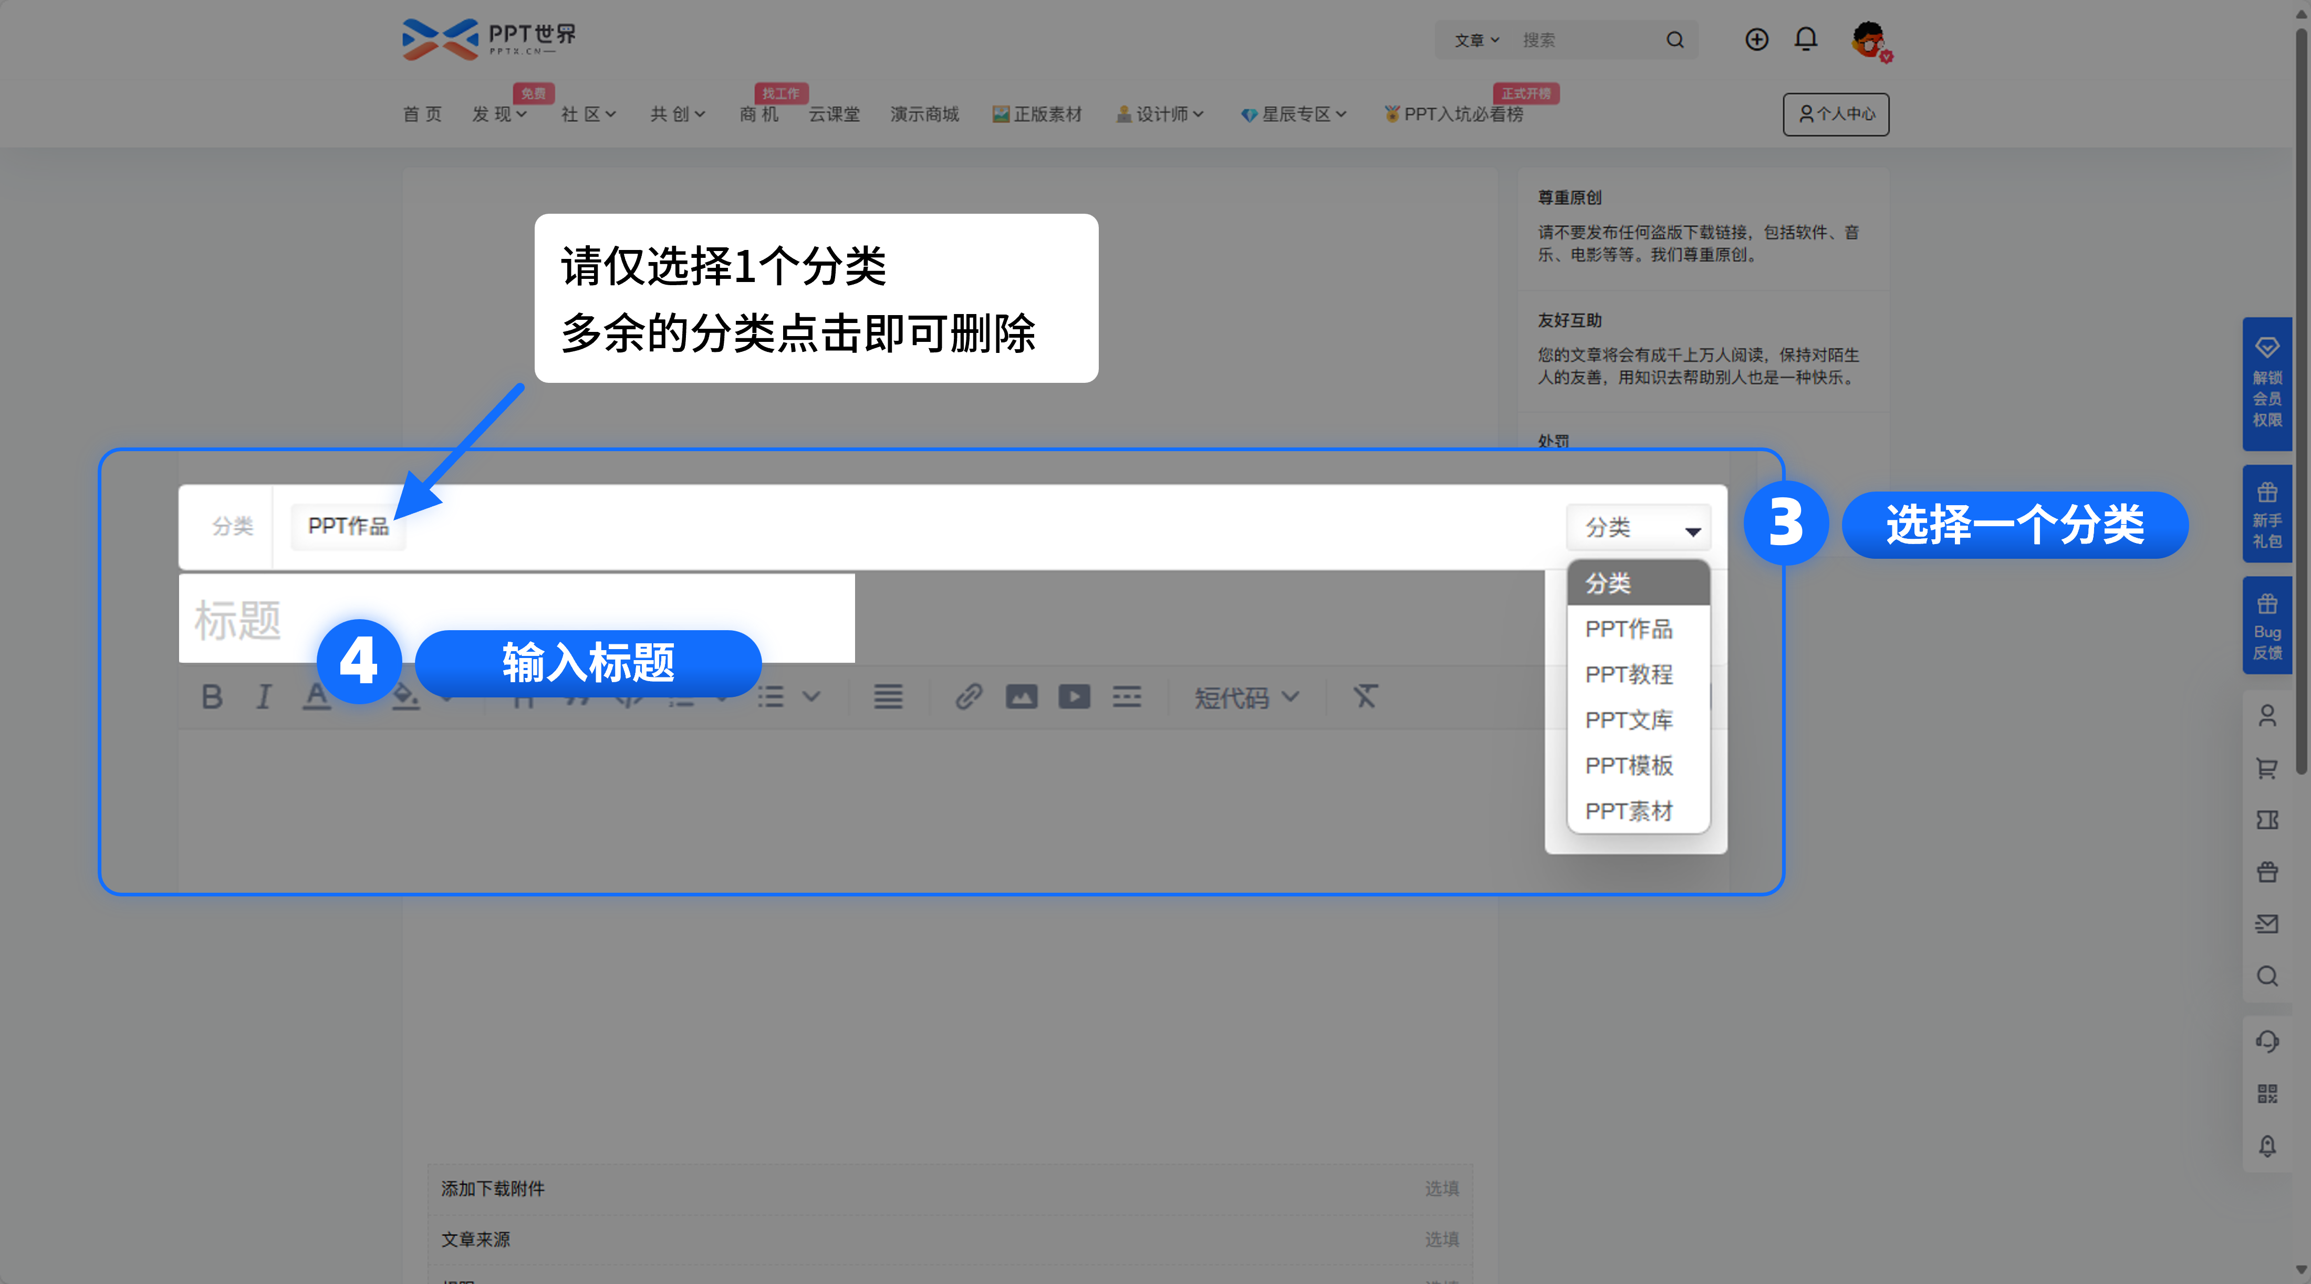Expand the 短代码 shortcode dropdown
The image size is (2311, 1284).
tap(1246, 697)
